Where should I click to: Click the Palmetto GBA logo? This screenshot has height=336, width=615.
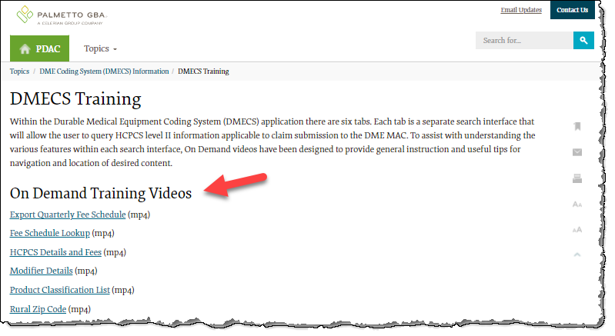coord(62,15)
